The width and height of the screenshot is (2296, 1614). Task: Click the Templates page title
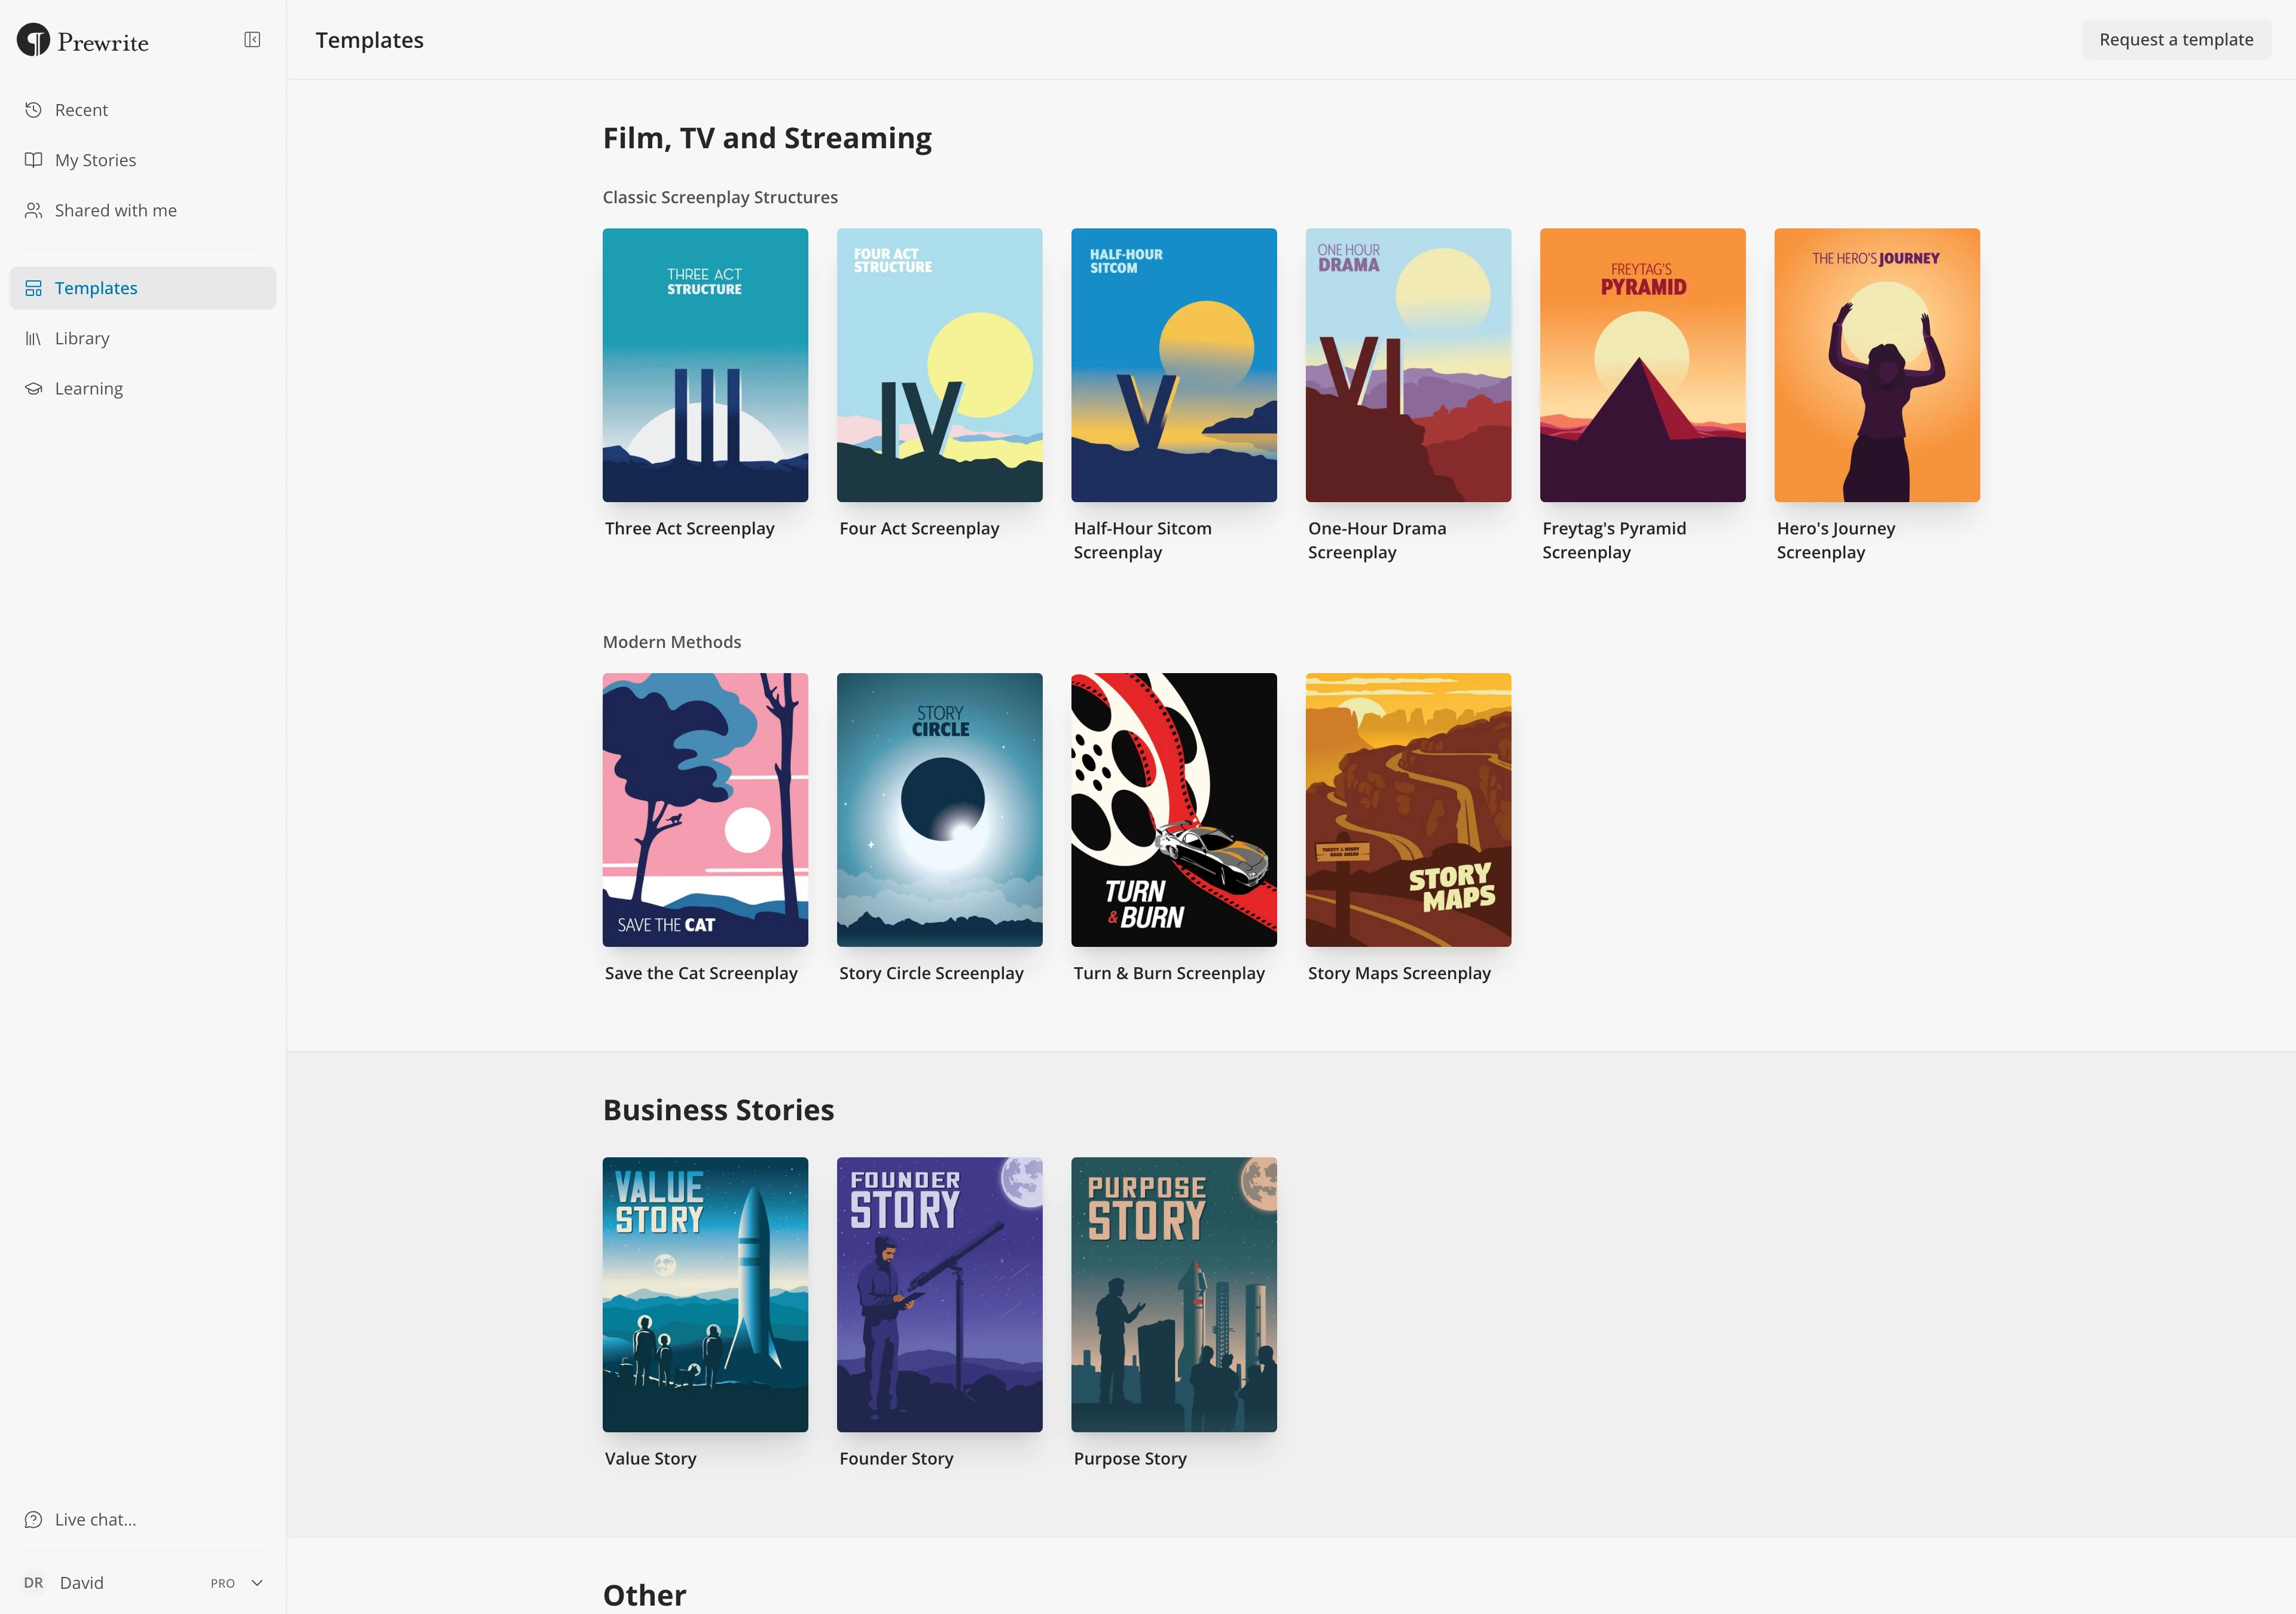click(x=370, y=40)
